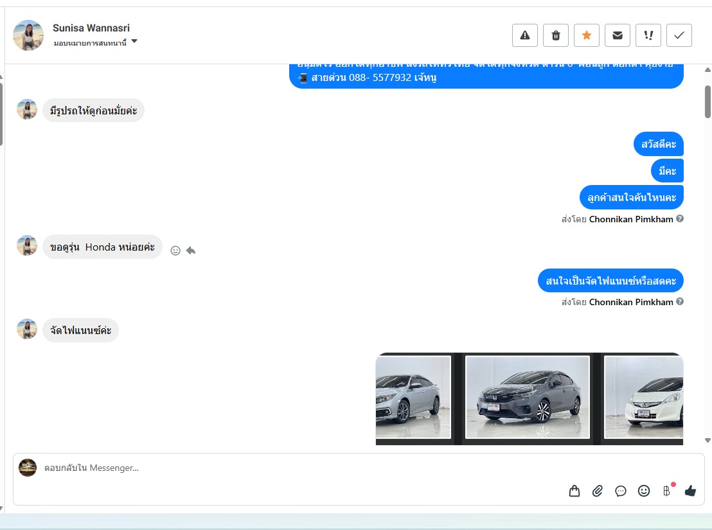Send a thumbs up like
Image resolution: width=712 pixels, height=530 pixels.
coord(690,491)
